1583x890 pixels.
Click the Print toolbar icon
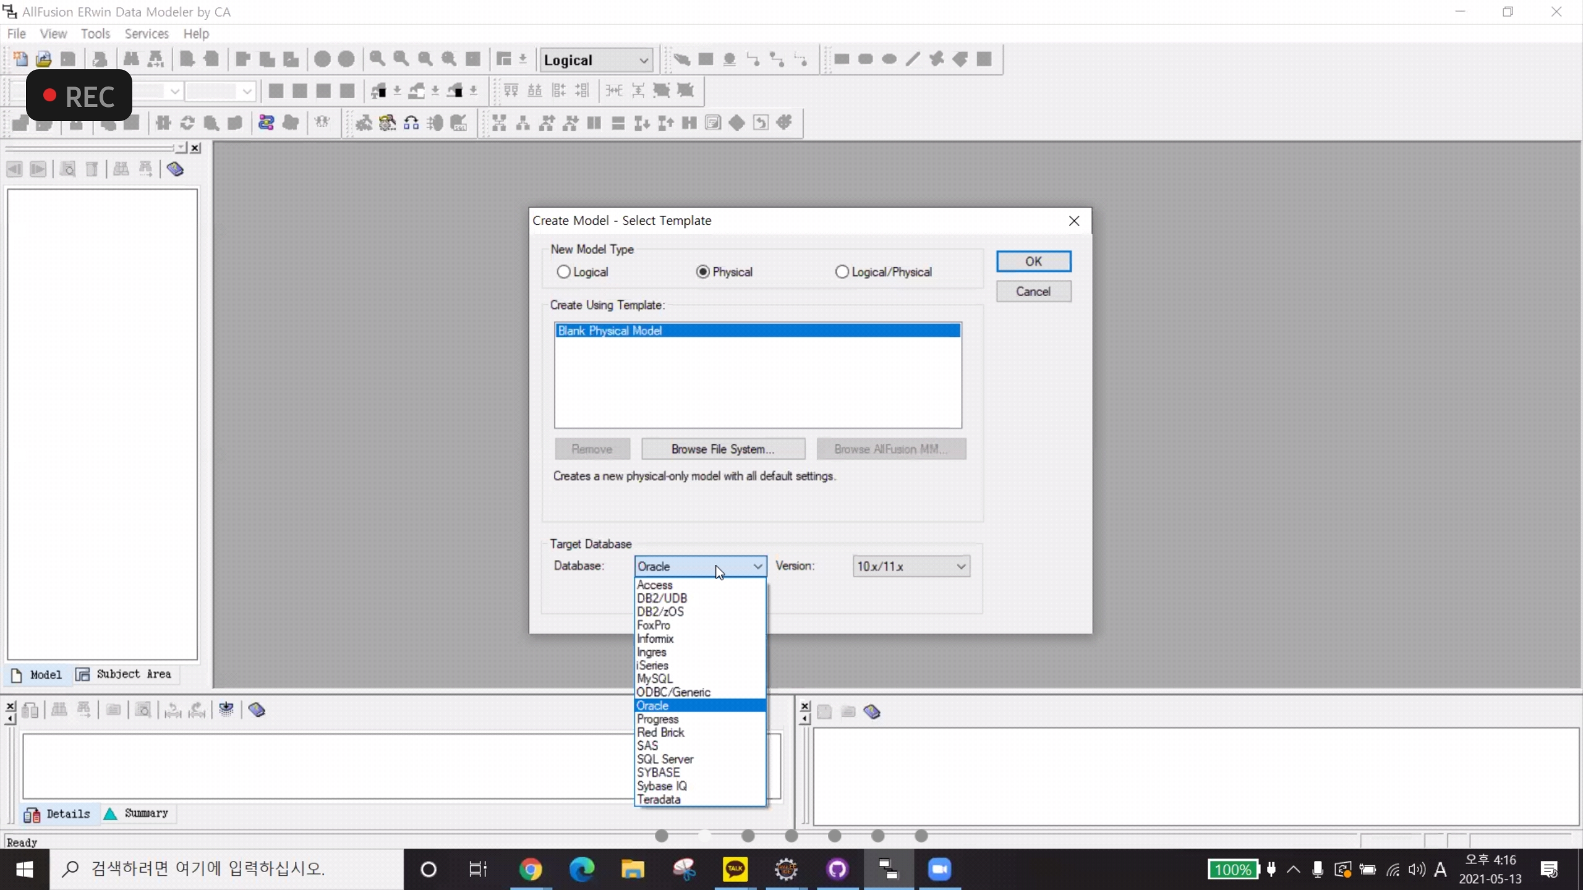coord(100,59)
